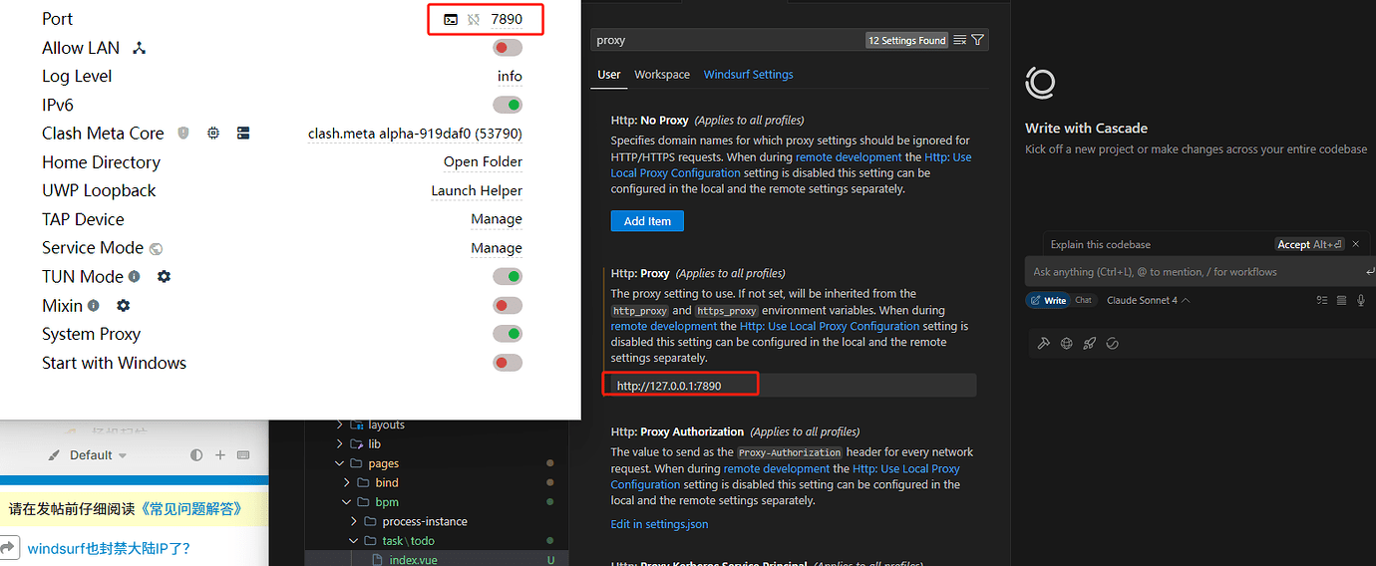The image size is (1376, 566).
Task: Toggle the Allow LAN switch
Action: click(x=508, y=48)
